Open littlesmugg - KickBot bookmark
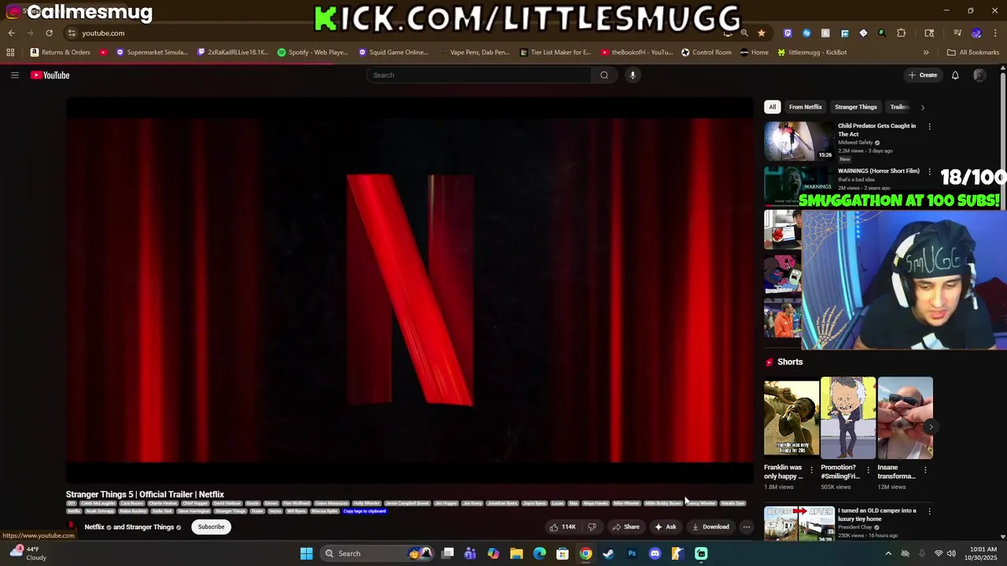This screenshot has width=1007, height=566. [812, 53]
